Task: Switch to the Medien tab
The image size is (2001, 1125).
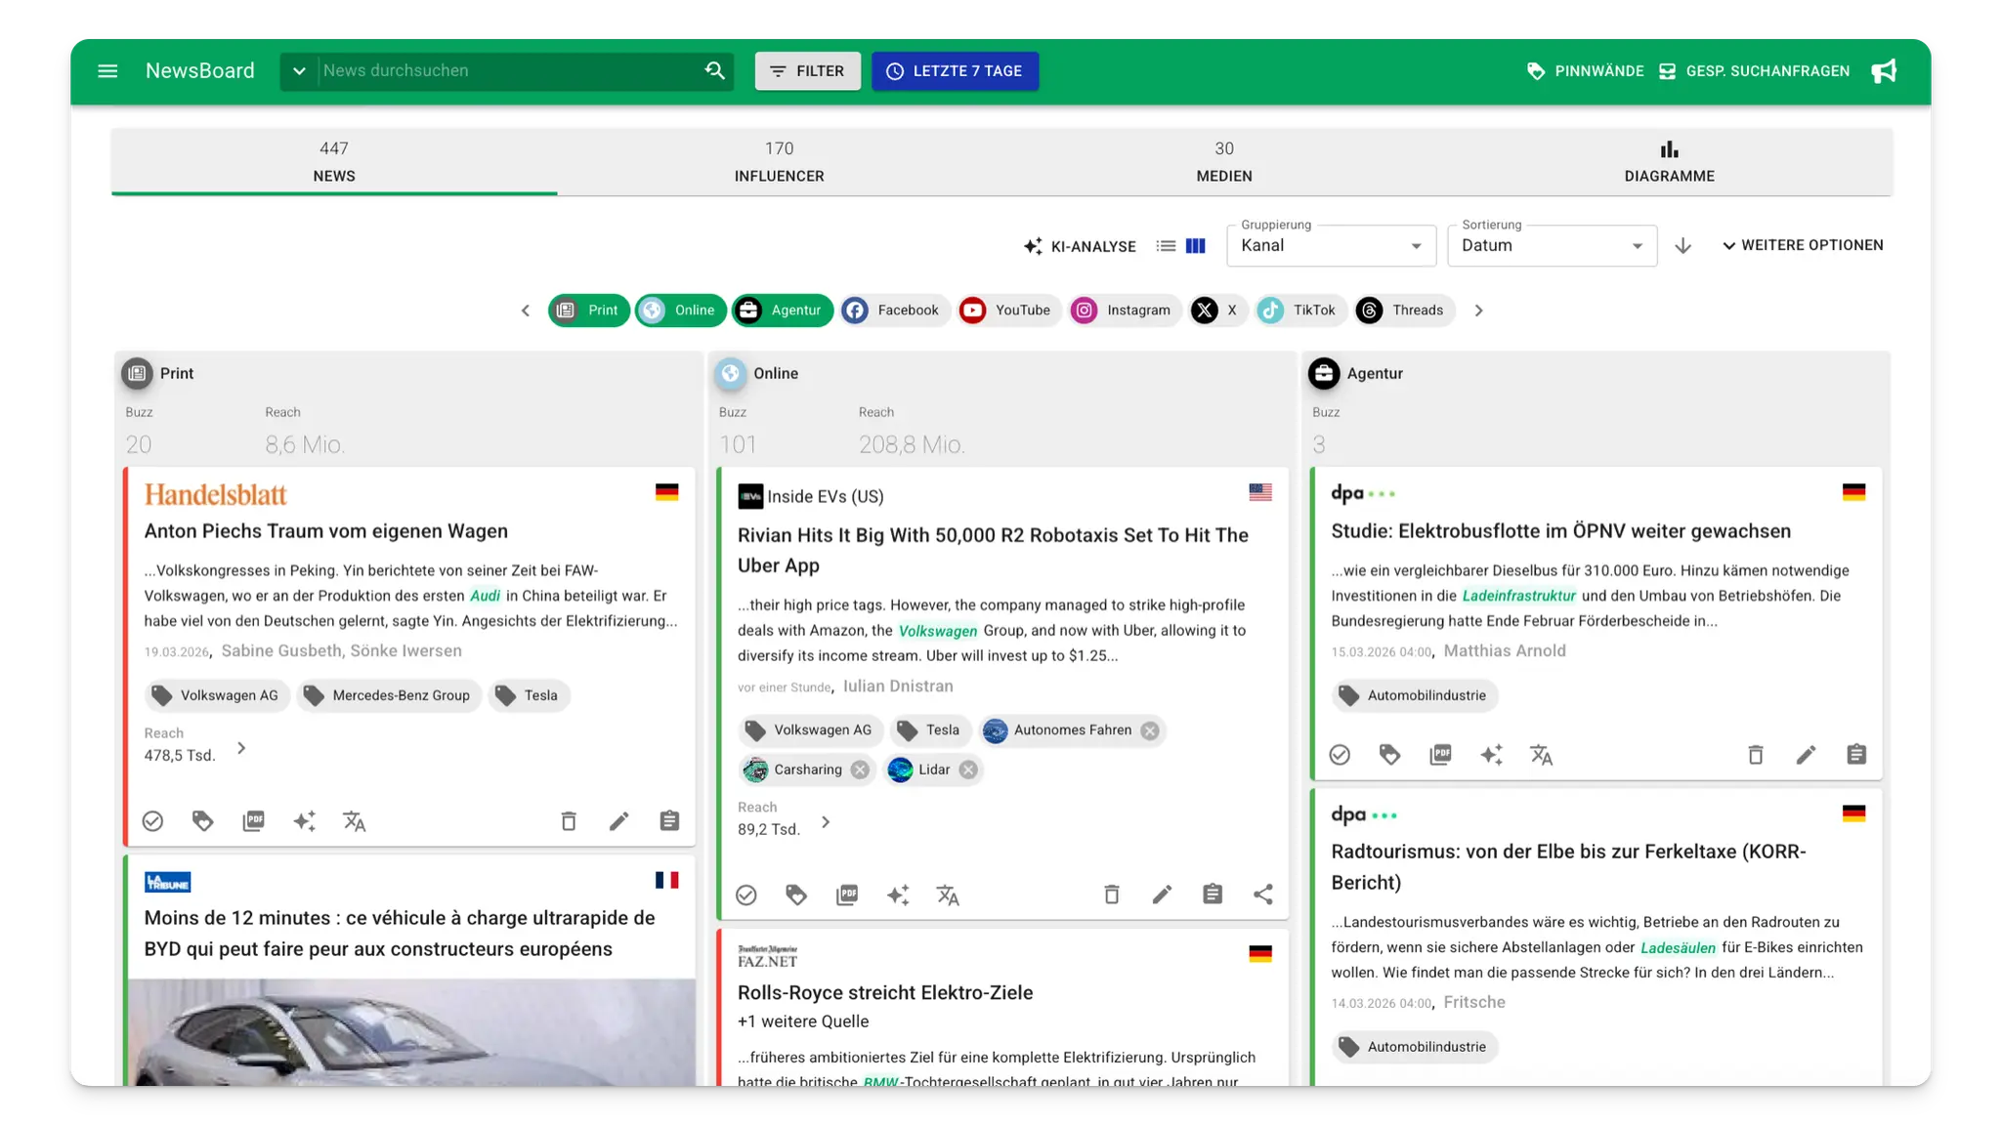Action: [1224, 161]
